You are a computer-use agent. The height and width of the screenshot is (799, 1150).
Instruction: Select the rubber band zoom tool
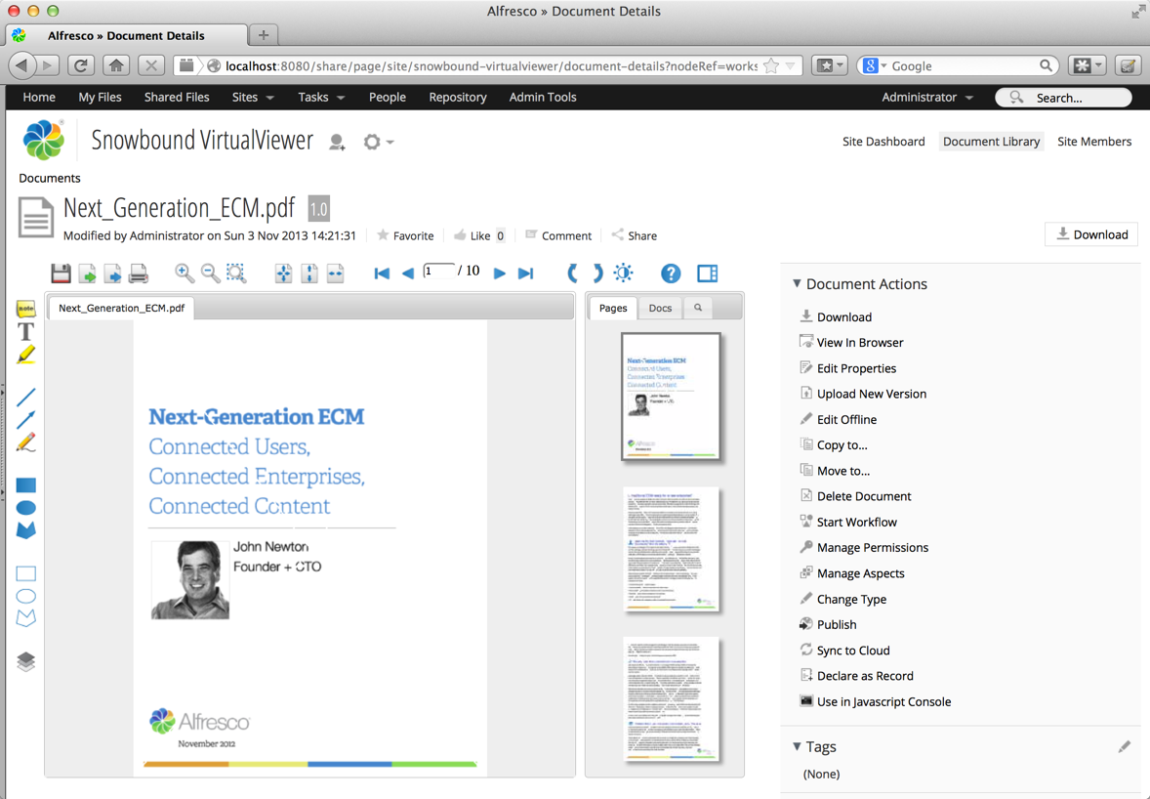(x=236, y=273)
